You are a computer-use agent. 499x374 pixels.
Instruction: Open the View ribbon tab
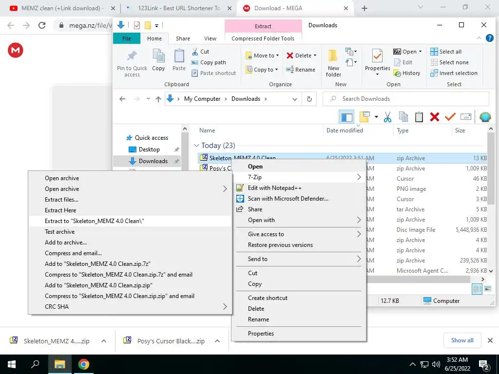pos(210,38)
